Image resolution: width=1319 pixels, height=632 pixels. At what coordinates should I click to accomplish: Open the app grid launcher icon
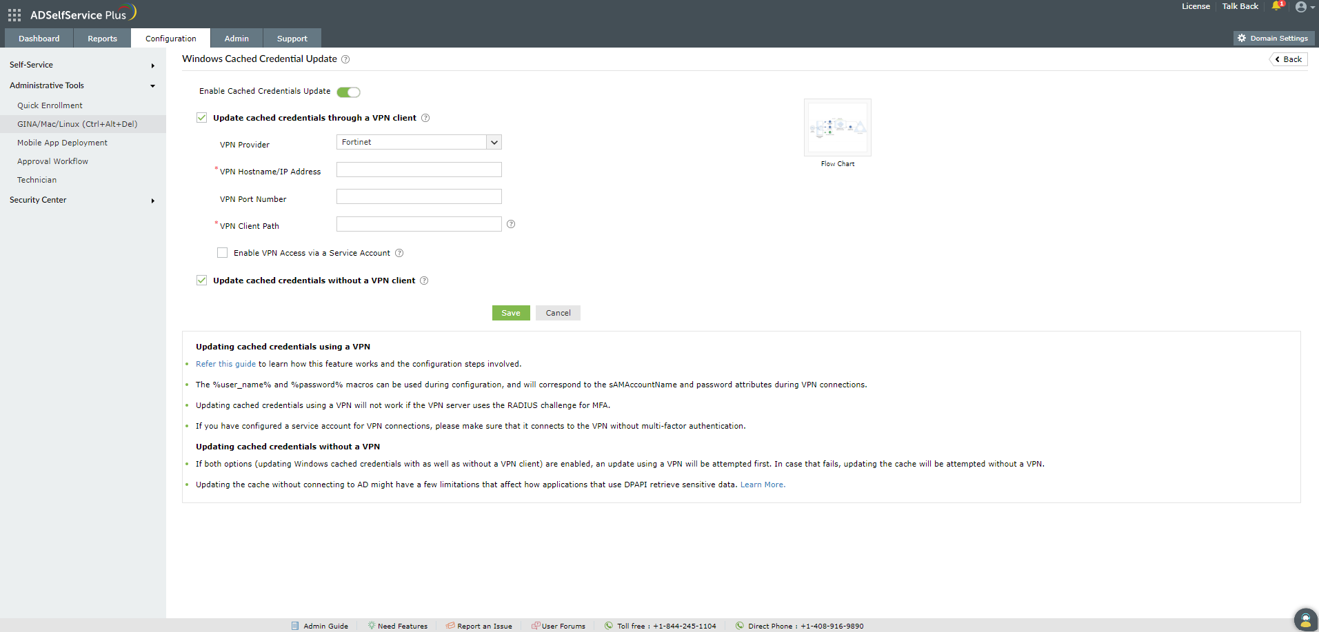[14, 14]
